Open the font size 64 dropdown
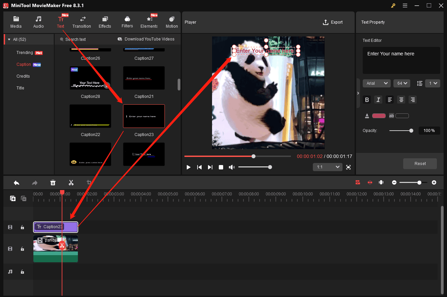The height and width of the screenshot is (297, 447). 401,83
